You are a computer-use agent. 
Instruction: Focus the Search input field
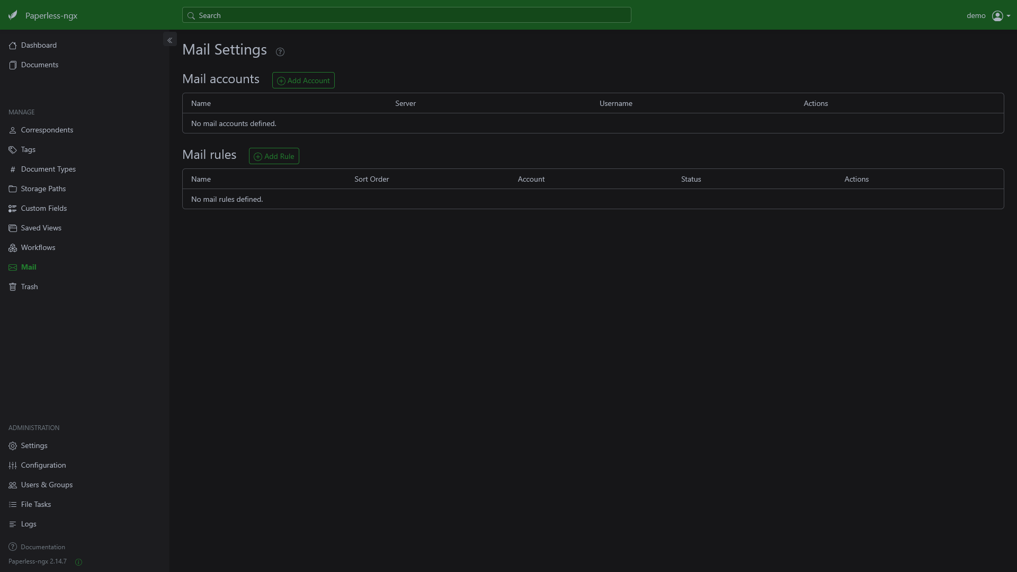[x=407, y=15]
